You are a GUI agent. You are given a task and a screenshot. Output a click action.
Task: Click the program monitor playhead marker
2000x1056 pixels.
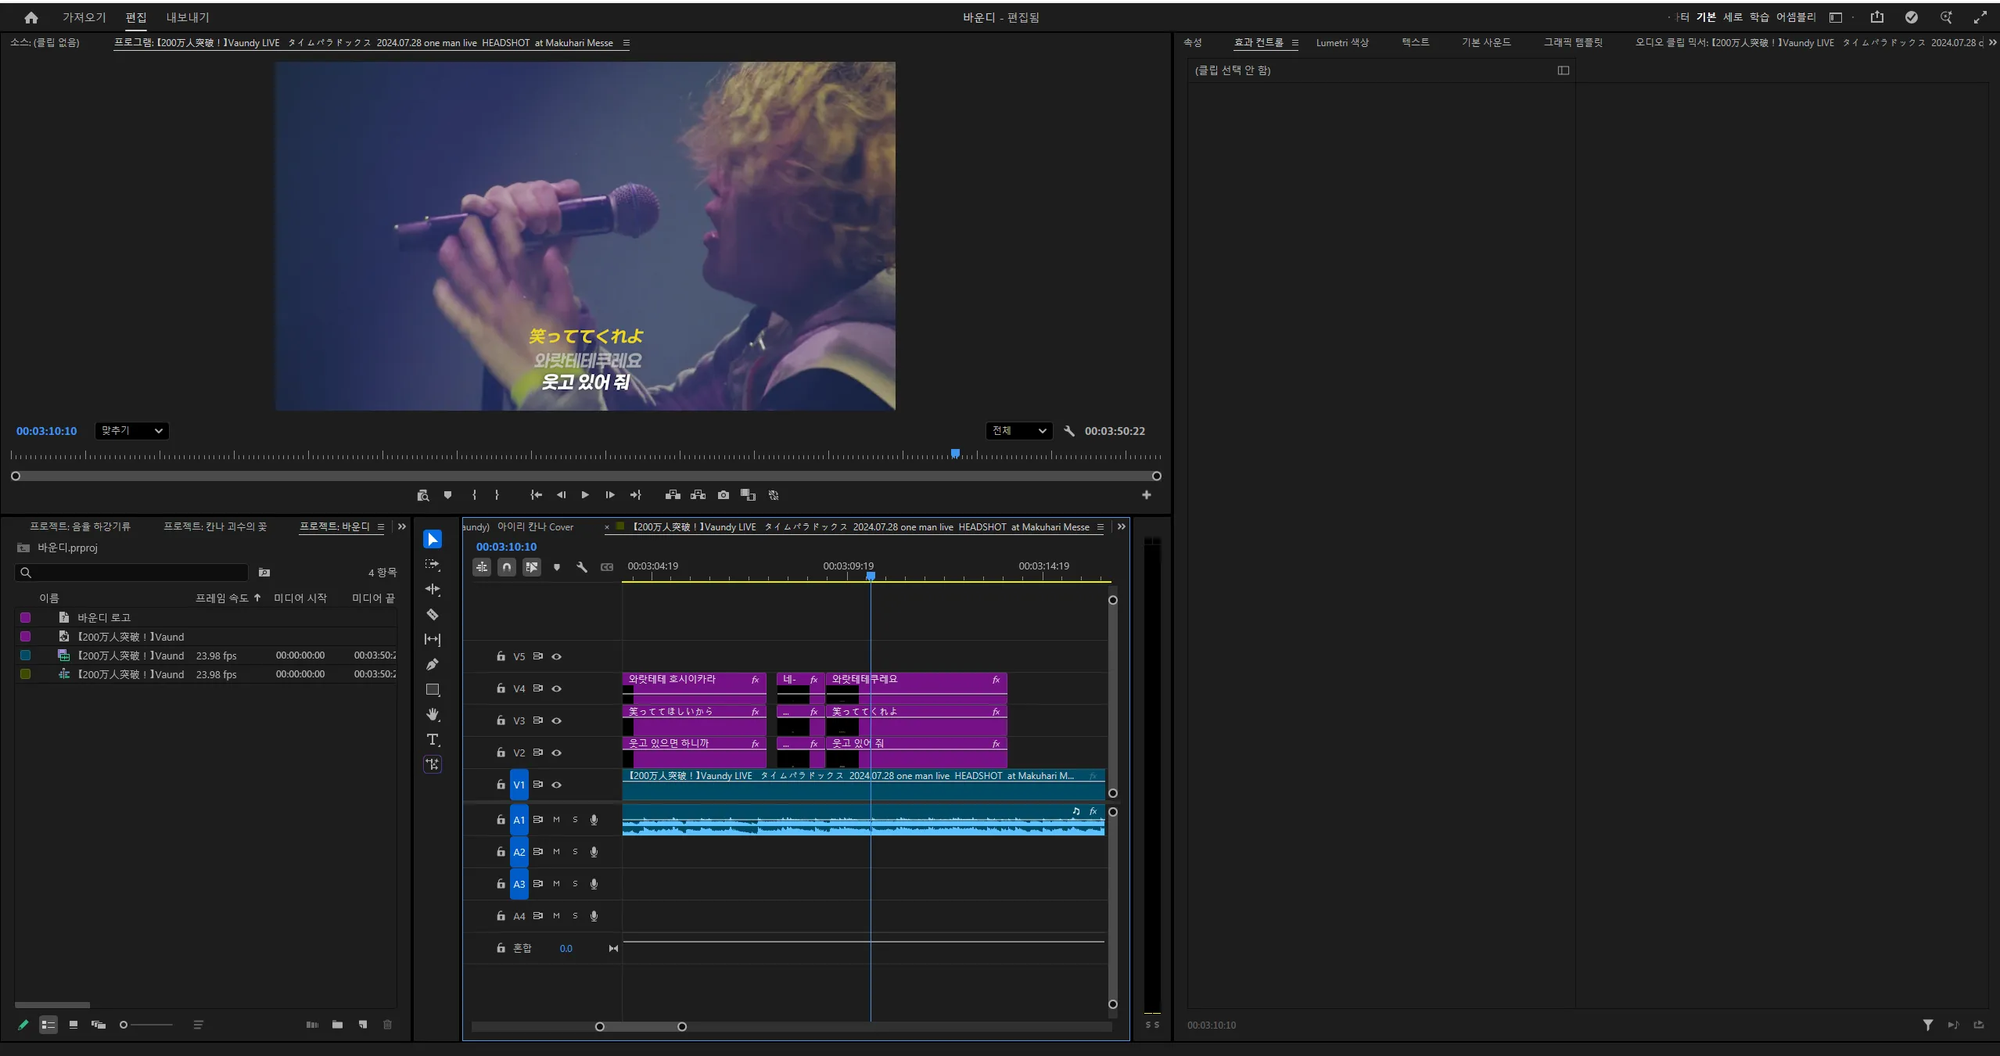(x=955, y=454)
